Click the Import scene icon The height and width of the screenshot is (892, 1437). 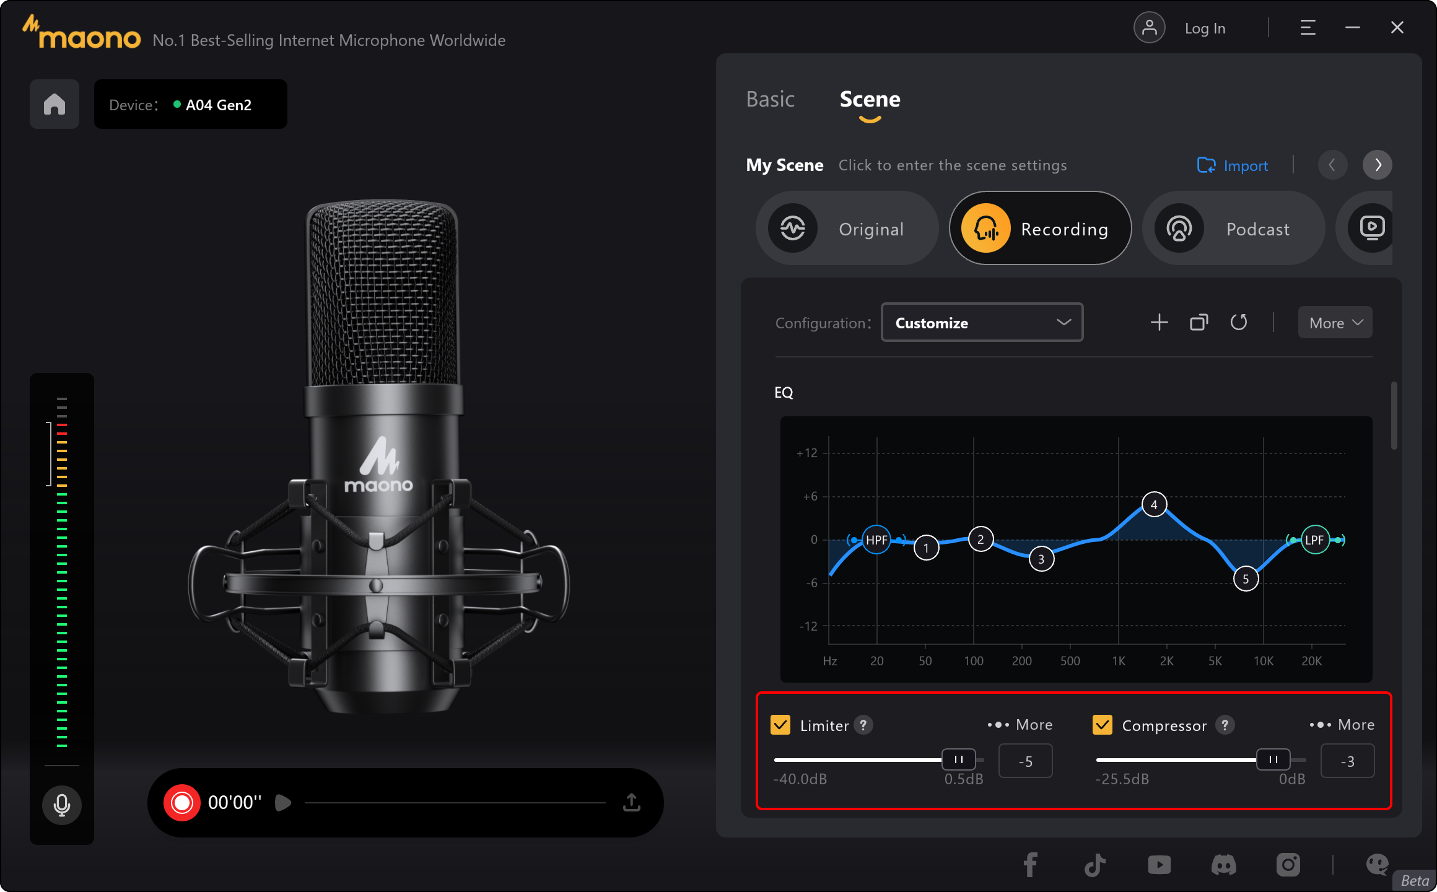pos(1206,165)
